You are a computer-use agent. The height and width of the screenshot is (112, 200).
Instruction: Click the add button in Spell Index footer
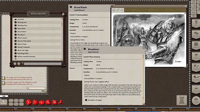tap(15, 64)
